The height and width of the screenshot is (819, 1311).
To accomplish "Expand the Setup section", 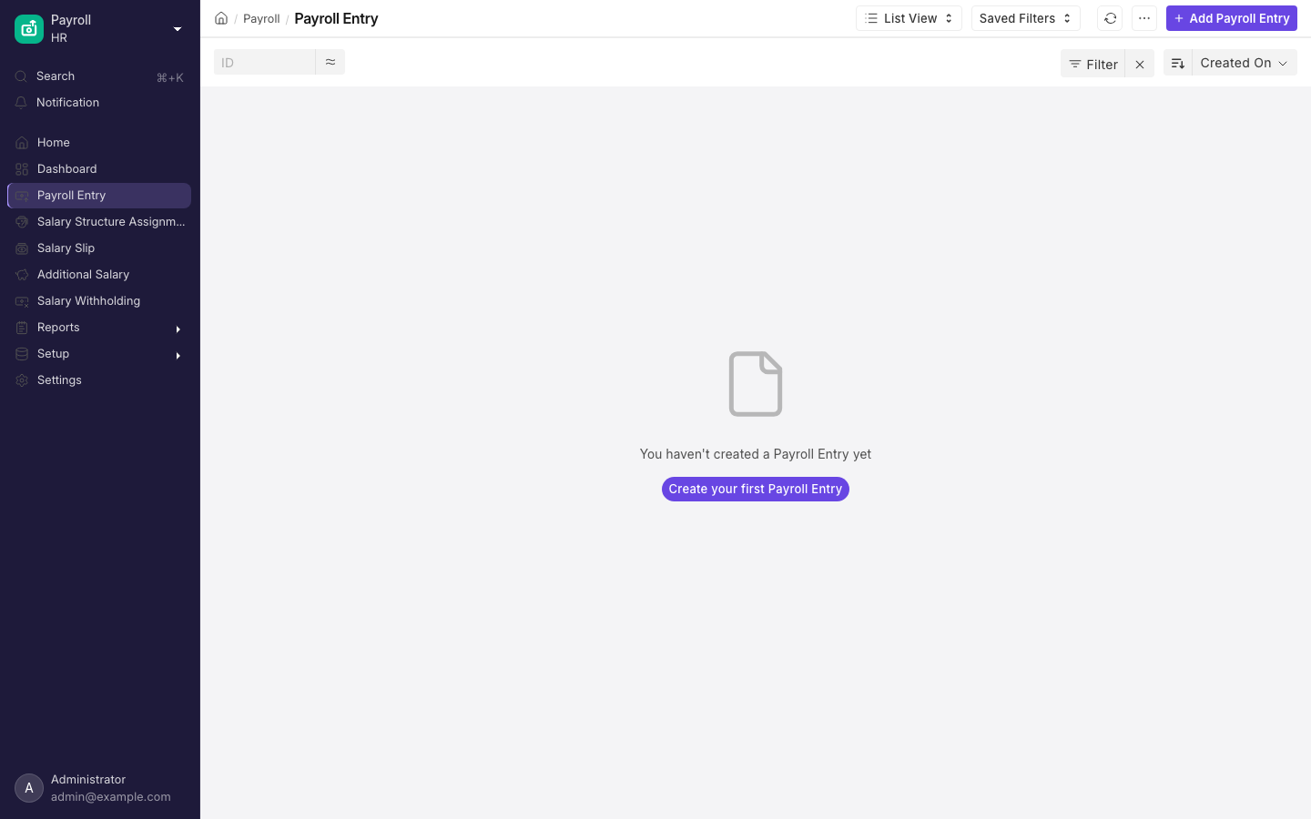I will coord(100,354).
